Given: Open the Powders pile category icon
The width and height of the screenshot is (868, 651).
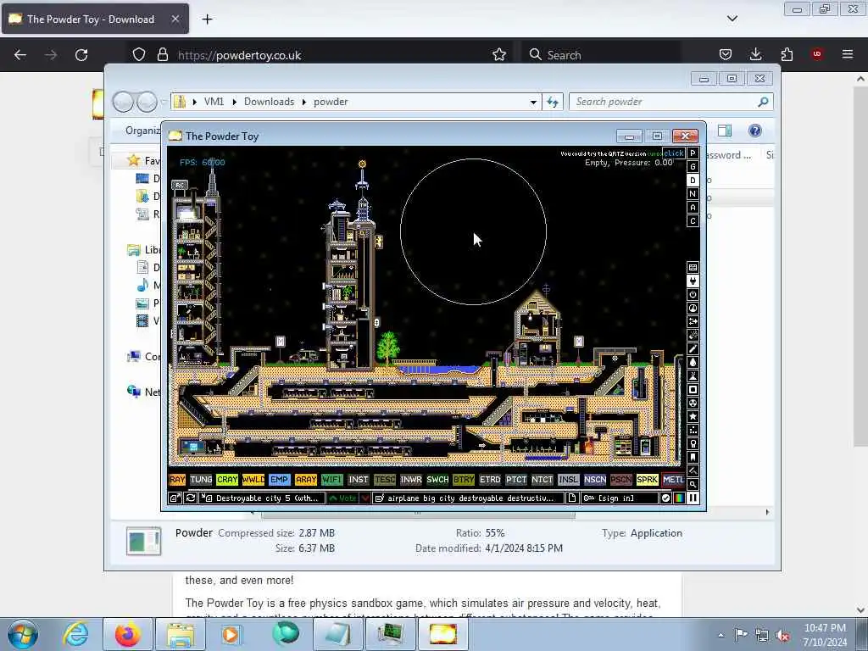Looking at the screenshot, I should (693, 376).
